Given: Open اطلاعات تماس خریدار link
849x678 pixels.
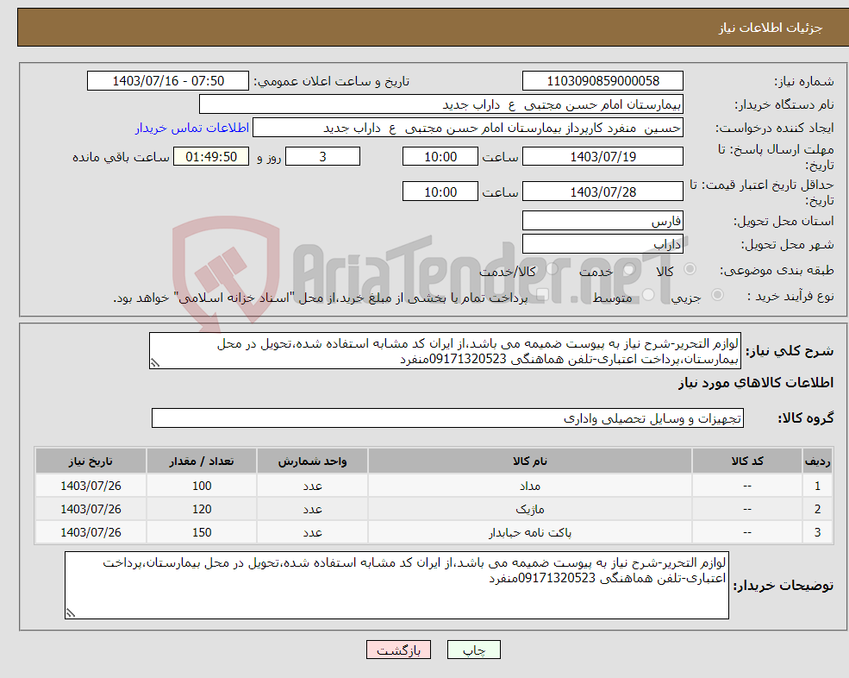Looking at the screenshot, I should click(x=192, y=128).
